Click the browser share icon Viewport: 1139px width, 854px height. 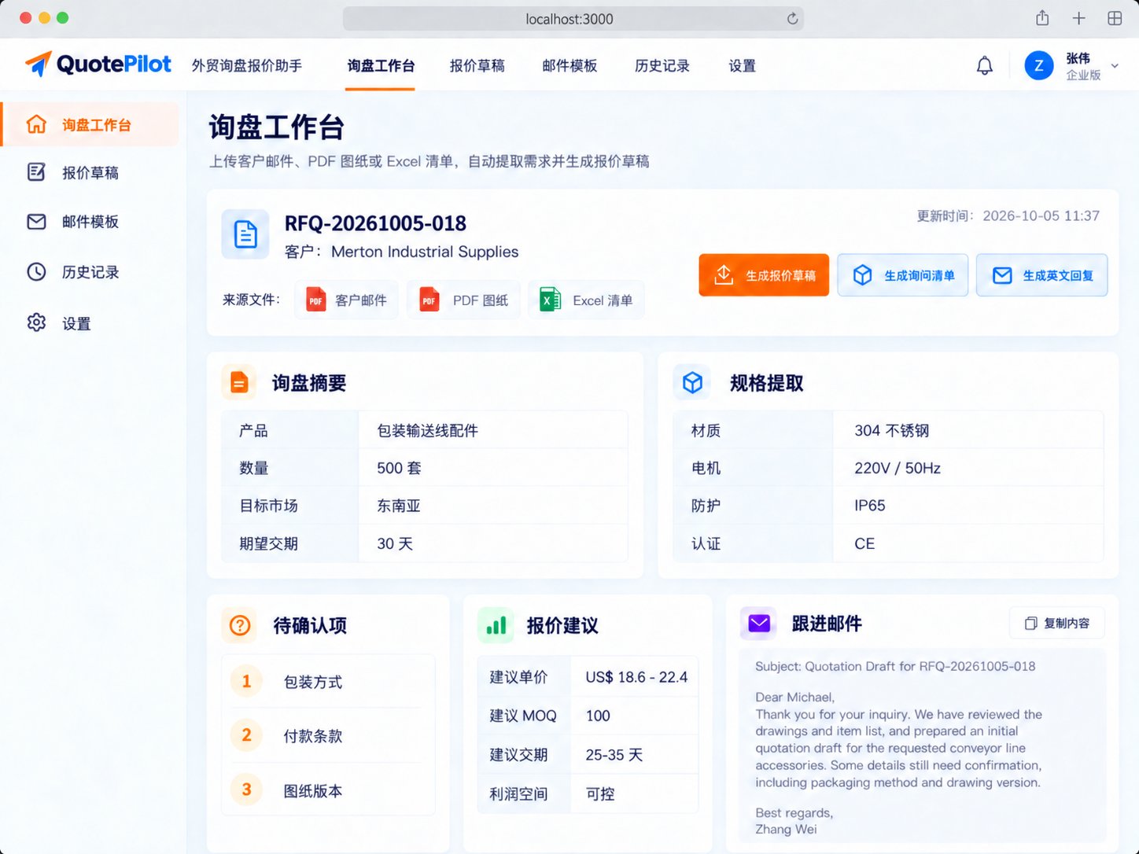[1042, 18]
